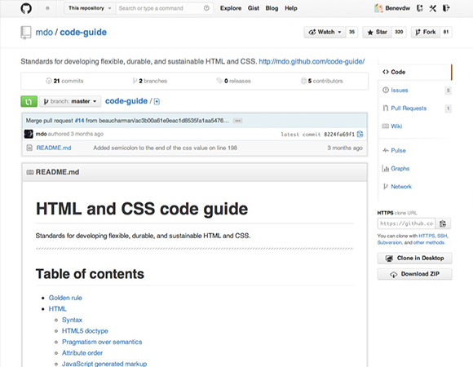Fork the code-guide repository

click(x=426, y=32)
